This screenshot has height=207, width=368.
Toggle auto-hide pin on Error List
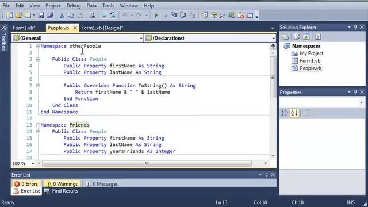tap(266, 174)
